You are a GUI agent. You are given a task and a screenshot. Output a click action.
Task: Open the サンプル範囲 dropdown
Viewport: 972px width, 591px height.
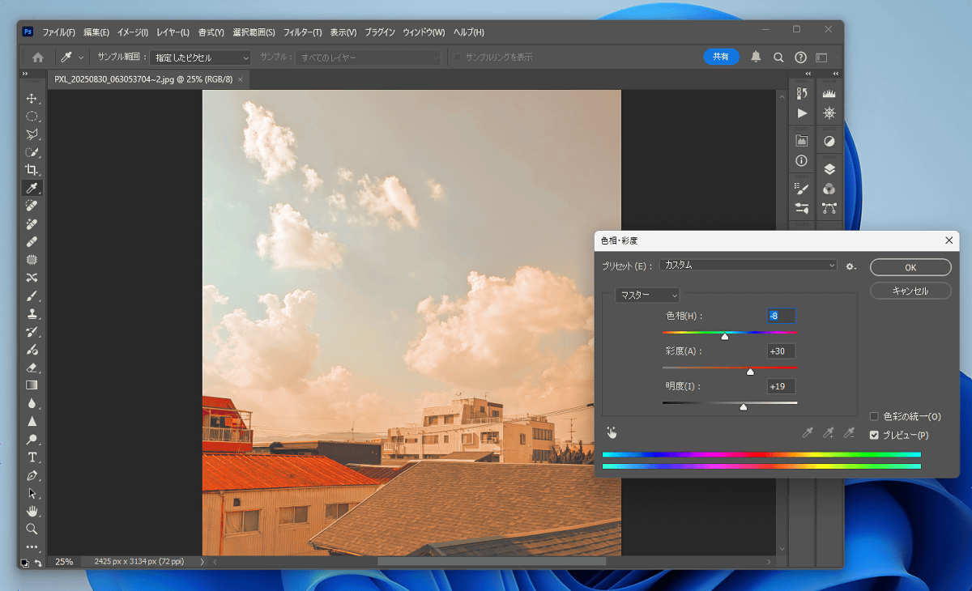(x=200, y=57)
